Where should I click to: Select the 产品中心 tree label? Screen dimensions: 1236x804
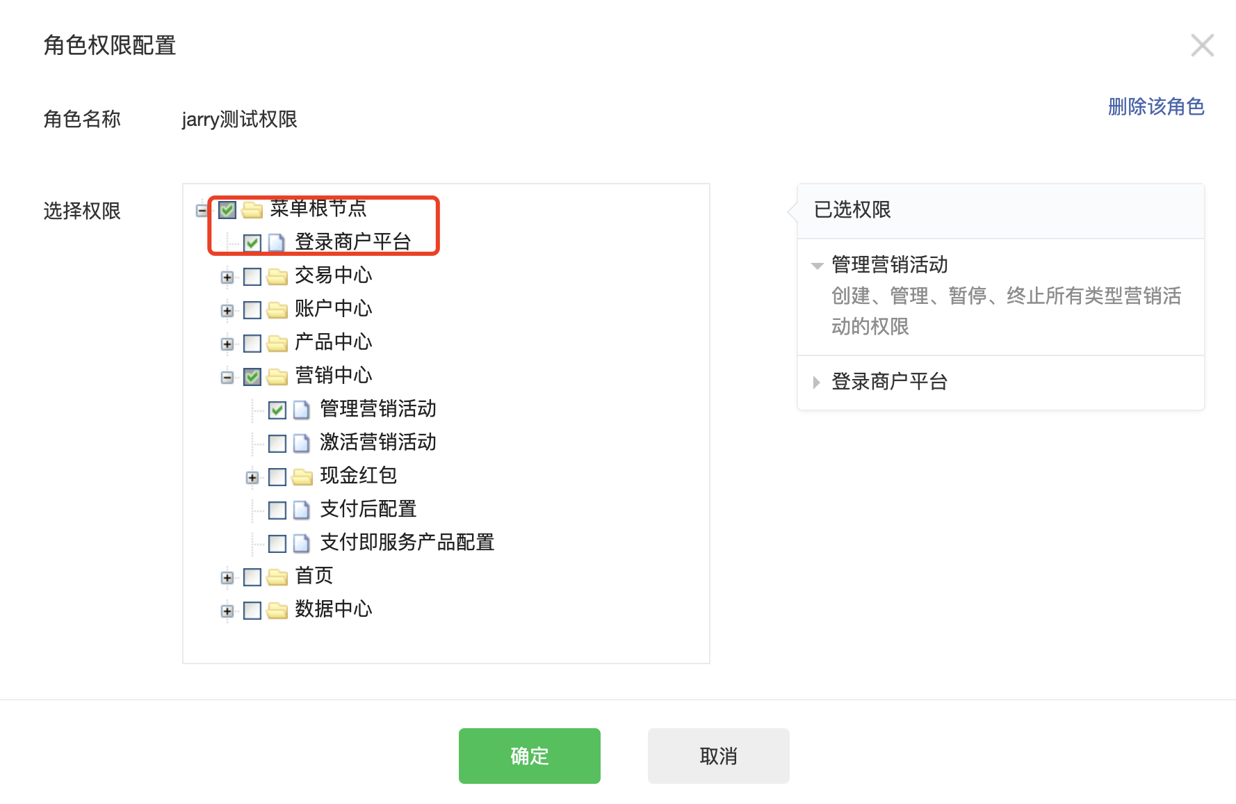334,342
